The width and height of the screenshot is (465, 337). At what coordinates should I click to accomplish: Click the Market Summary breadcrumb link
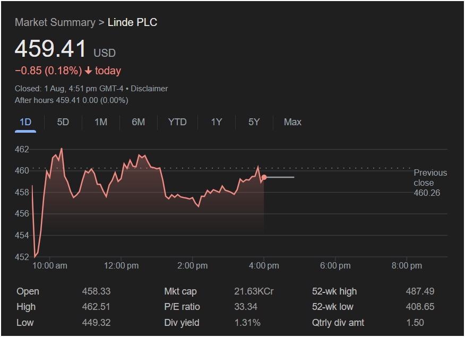coord(55,22)
